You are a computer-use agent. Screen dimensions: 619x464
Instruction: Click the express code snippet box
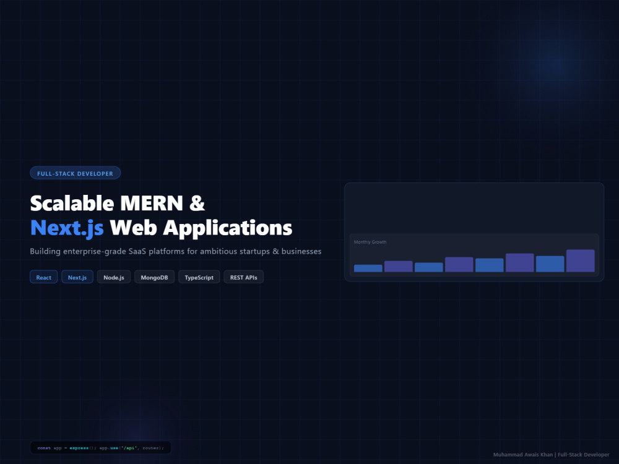(x=101, y=448)
